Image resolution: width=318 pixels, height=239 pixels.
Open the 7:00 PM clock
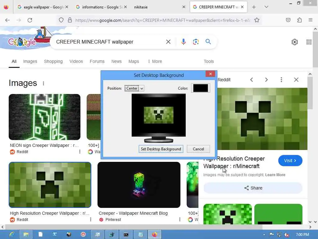(x=302, y=235)
